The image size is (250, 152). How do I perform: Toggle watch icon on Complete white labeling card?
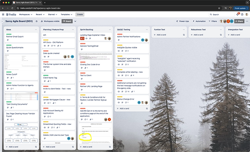[x=119, y=75]
